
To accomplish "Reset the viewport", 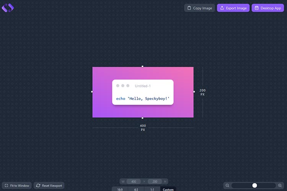I will 49,186.
